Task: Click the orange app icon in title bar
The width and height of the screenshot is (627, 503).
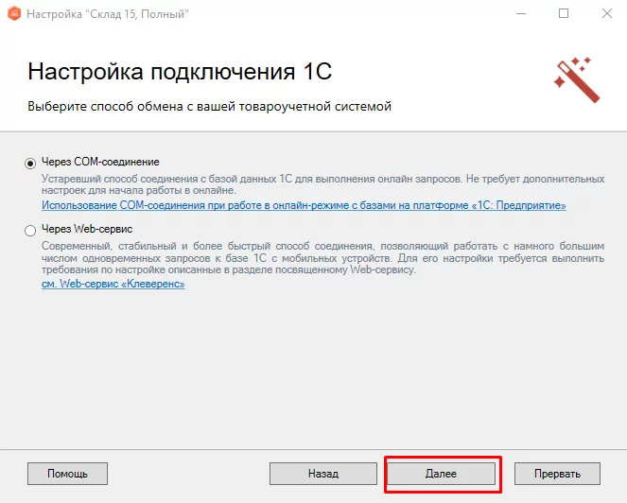Action: [x=14, y=13]
